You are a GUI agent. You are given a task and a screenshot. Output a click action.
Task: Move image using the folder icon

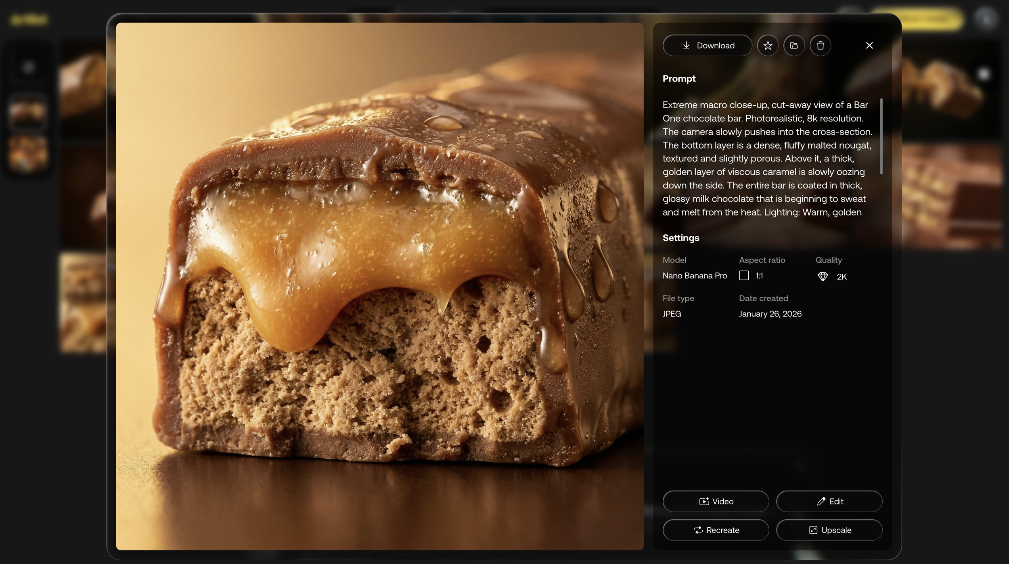794,46
